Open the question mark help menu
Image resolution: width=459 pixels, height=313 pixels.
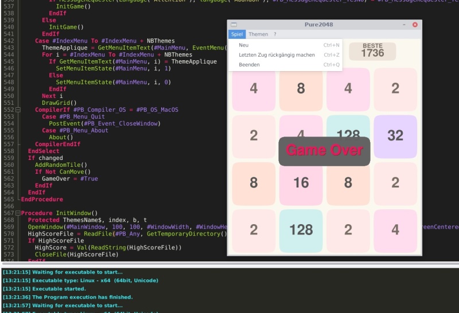275,34
